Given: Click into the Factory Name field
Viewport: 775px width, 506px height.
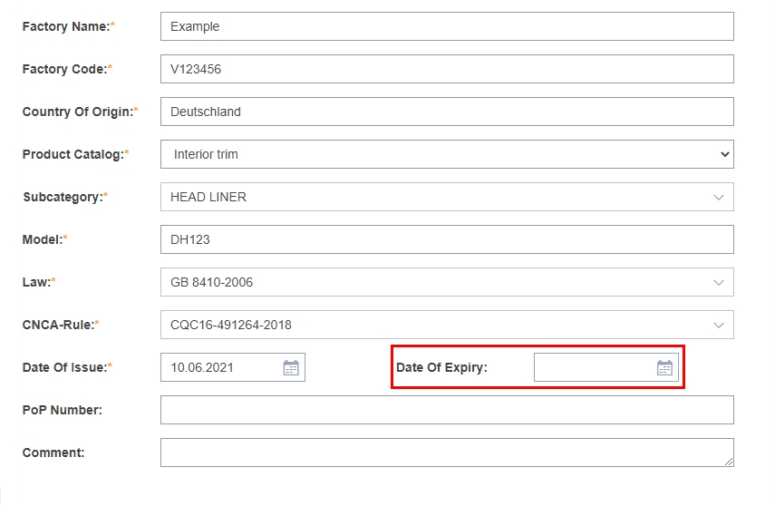Looking at the screenshot, I should point(447,26).
